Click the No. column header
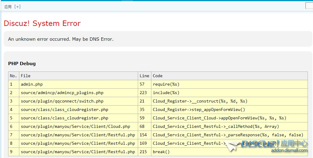 coord(14,76)
